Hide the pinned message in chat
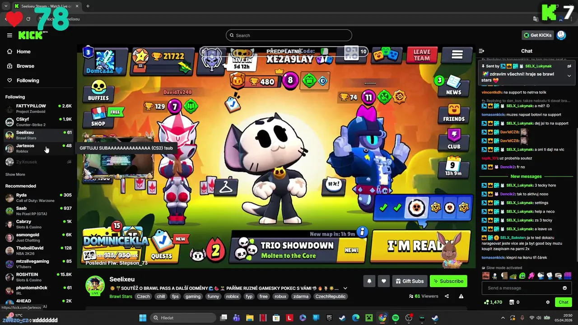 click(569, 66)
